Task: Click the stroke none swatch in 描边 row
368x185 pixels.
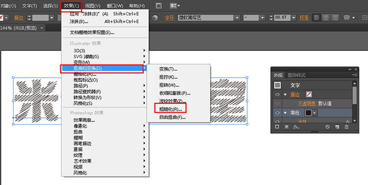Action: 309,94
